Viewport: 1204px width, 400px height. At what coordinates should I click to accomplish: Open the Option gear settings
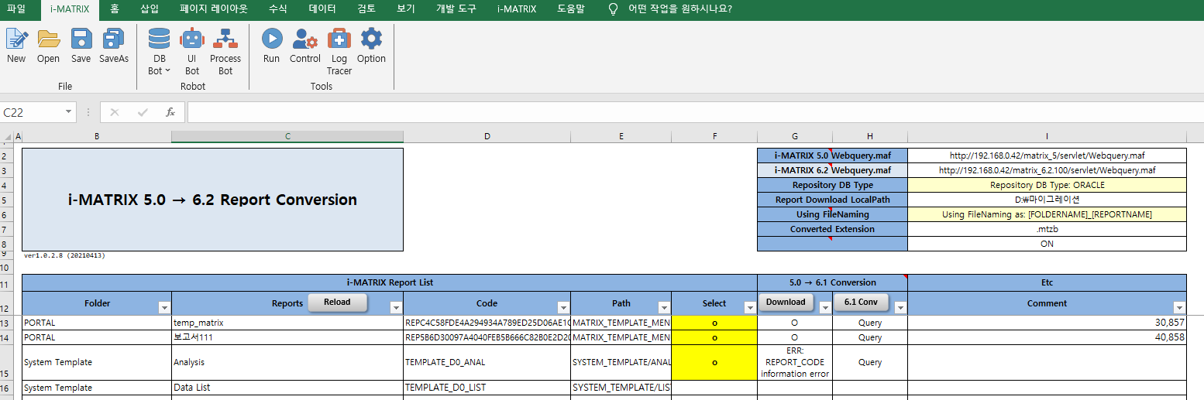(371, 39)
